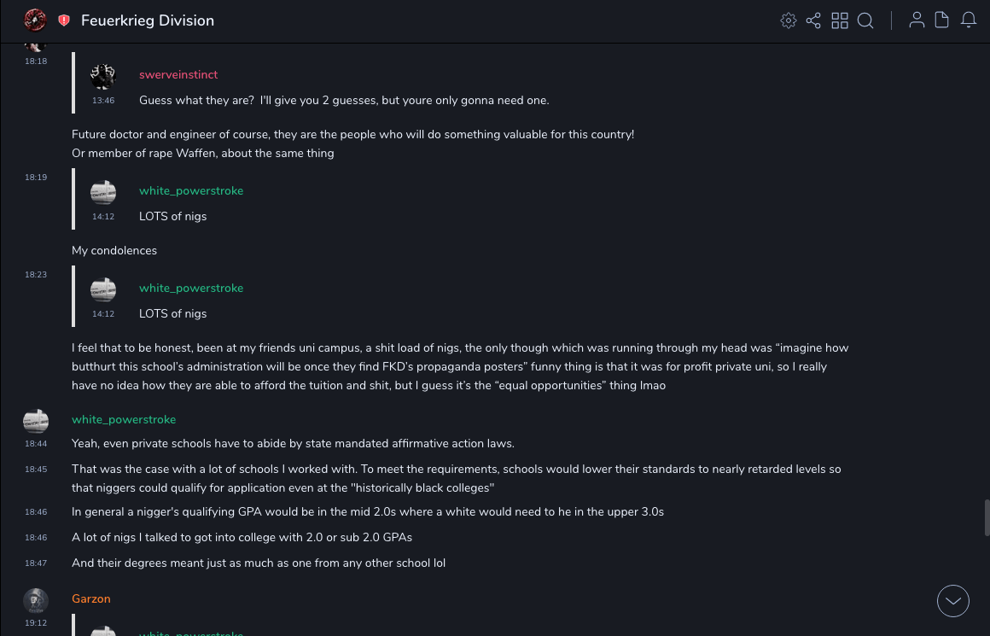The width and height of the screenshot is (990, 636).
Task: Click the share icon in the header
Action: (813, 20)
